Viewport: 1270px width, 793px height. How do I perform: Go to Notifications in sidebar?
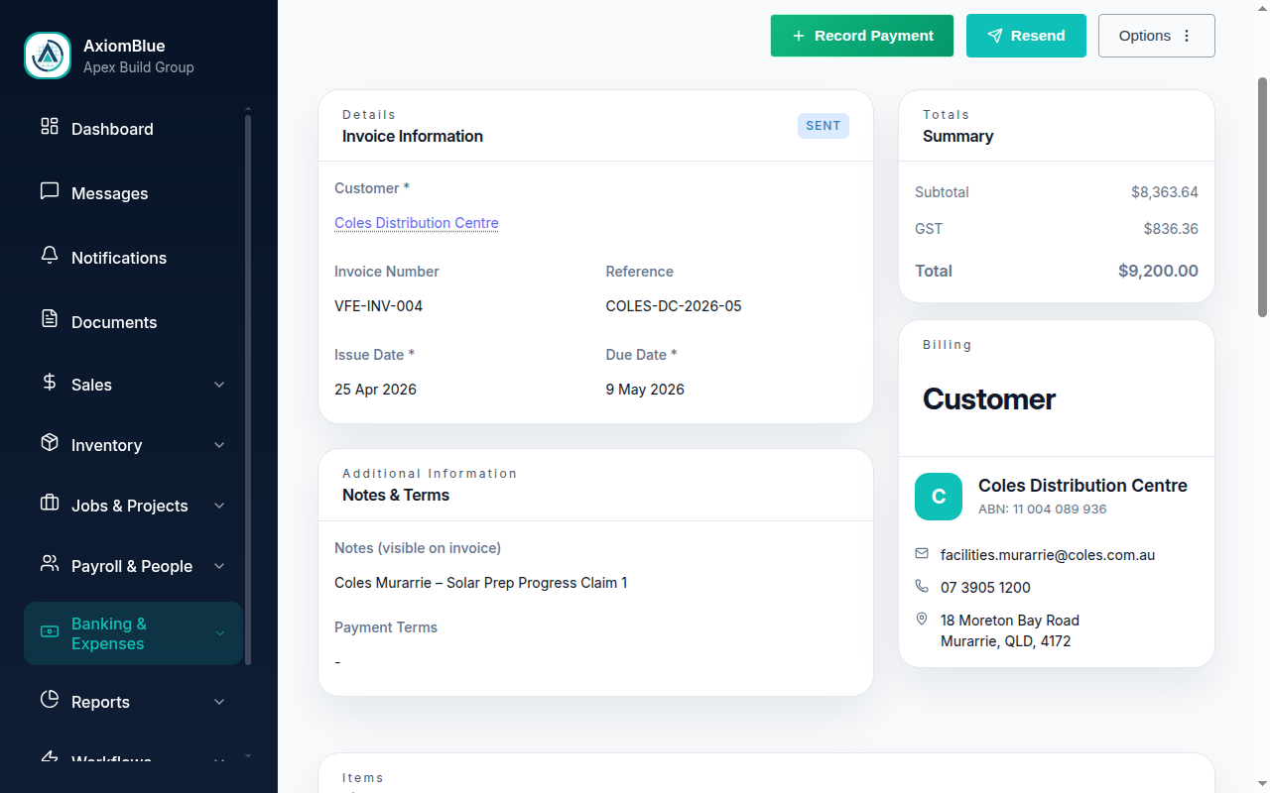(x=133, y=258)
